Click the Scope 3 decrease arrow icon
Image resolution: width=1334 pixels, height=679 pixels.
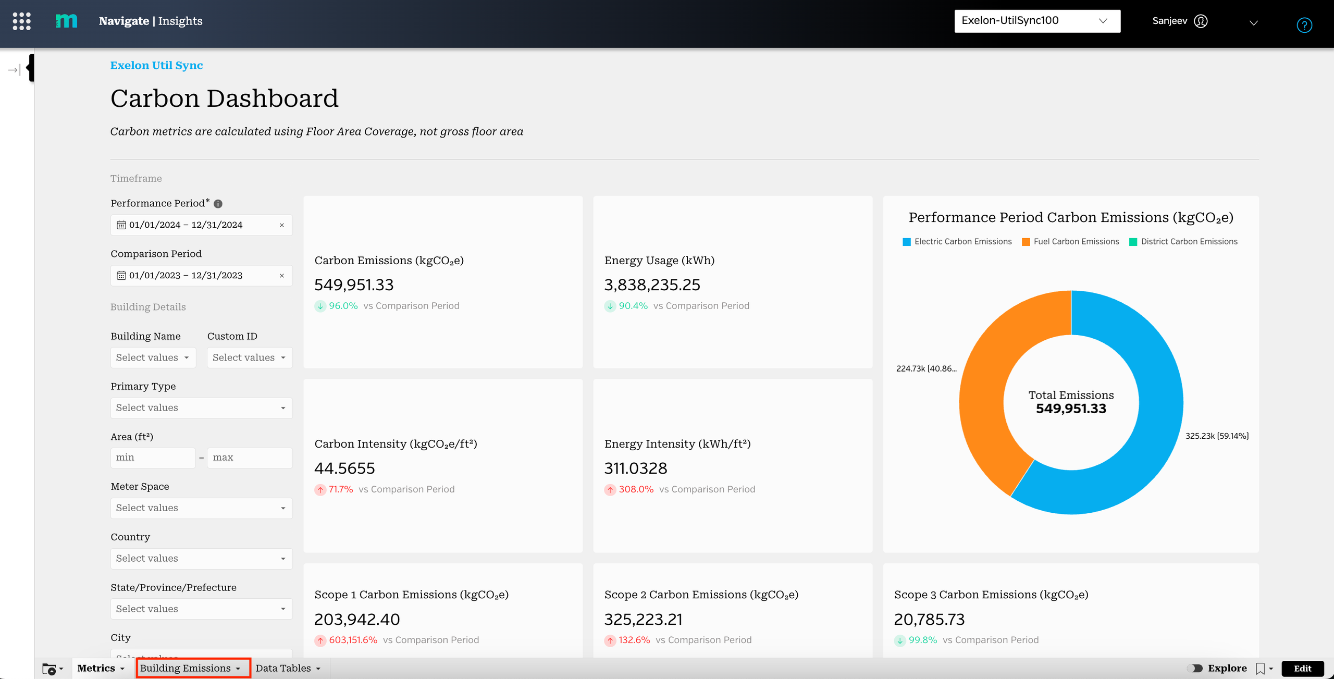[900, 640]
